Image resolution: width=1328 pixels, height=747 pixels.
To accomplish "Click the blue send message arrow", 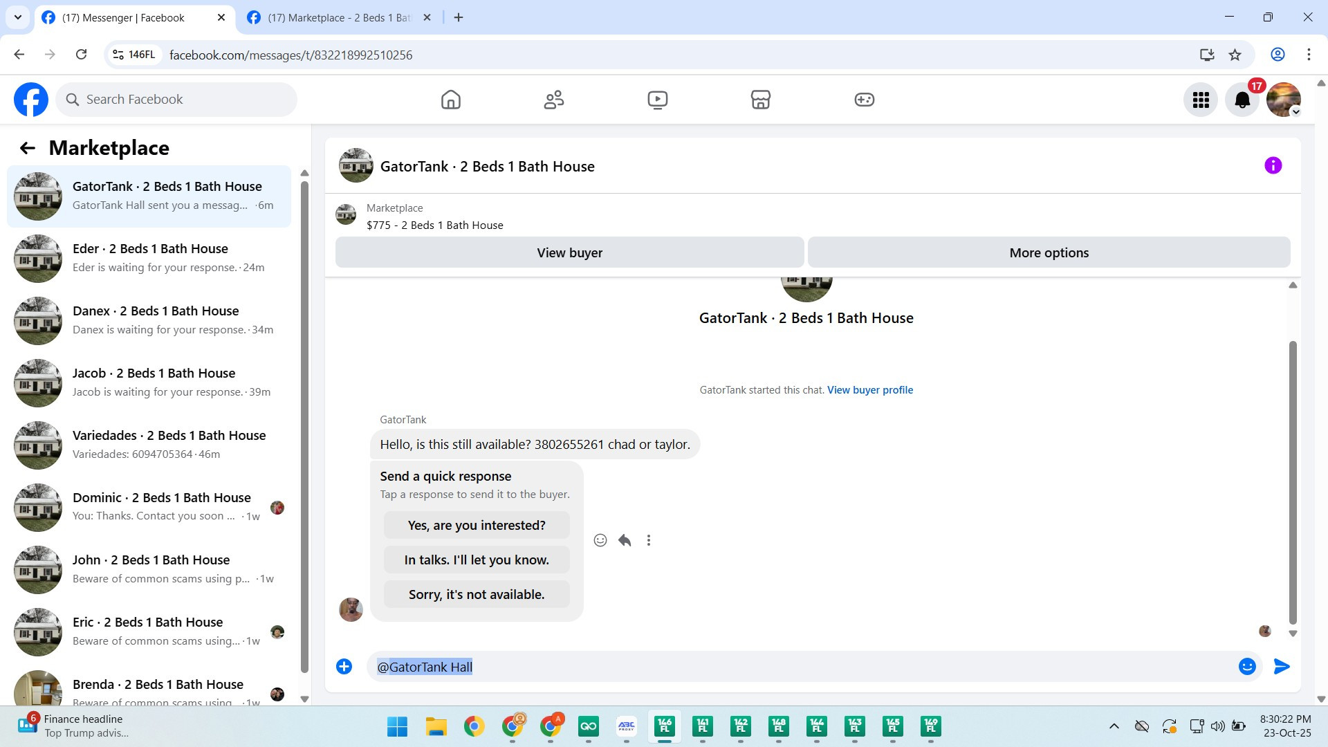I will 1281,666.
